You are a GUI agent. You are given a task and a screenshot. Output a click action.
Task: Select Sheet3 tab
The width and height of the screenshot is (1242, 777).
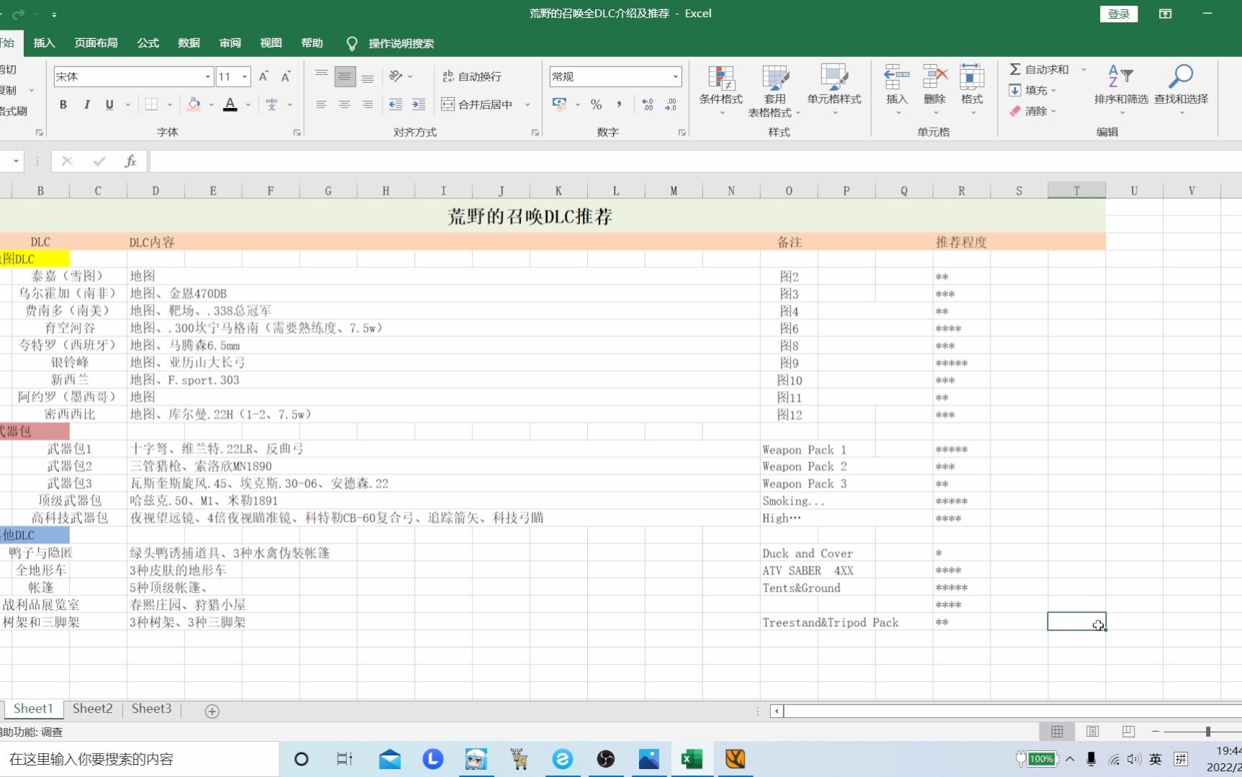tap(151, 709)
